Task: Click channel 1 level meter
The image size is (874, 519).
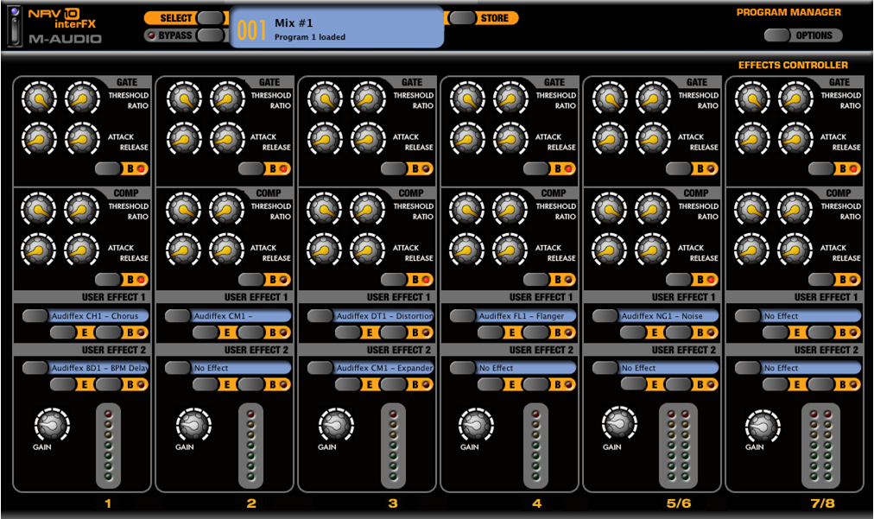Action: coord(108,446)
